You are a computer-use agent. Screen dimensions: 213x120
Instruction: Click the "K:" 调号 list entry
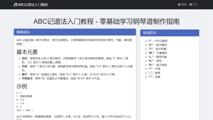tap(155, 61)
